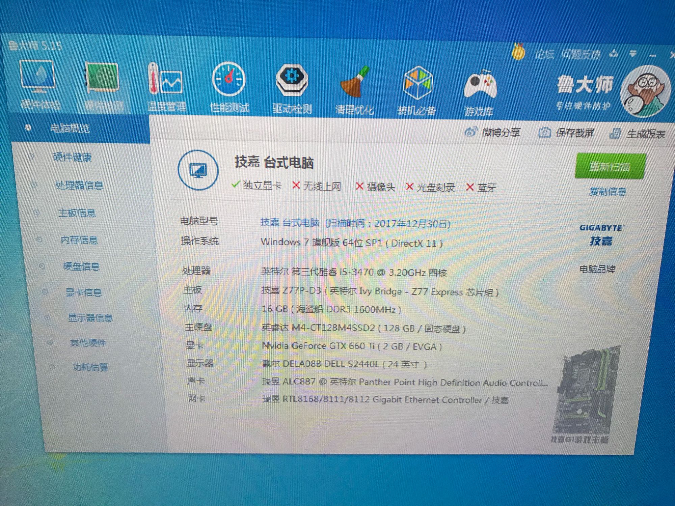Click the RTL8168/8111/8112 Ethernet text
675x506 pixels.
(385, 400)
